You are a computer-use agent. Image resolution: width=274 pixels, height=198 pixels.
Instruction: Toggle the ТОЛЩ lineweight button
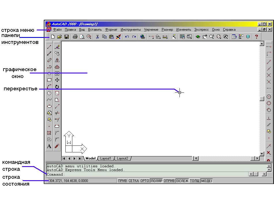(195, 181)
